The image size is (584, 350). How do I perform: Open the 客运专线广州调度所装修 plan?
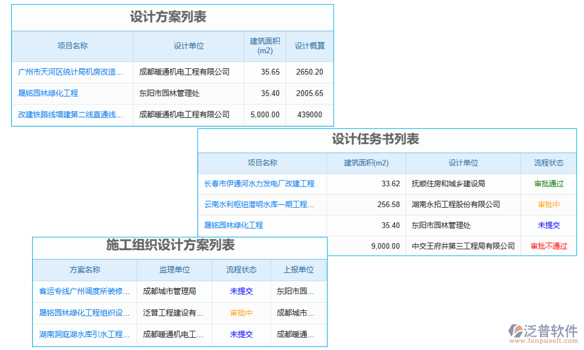point(84,291)
